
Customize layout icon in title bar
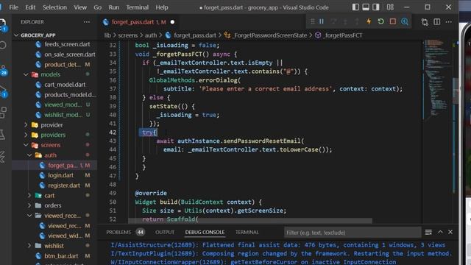pyautogui.click(x=390, y=7)
